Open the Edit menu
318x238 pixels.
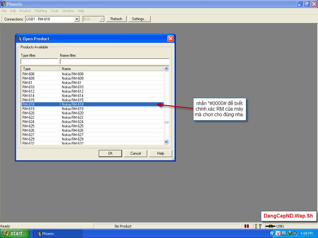13,11
